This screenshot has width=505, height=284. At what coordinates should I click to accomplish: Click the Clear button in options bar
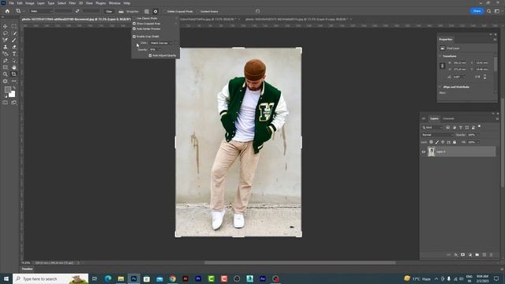click(x=109, y=11)
